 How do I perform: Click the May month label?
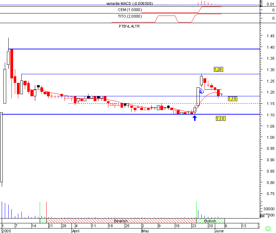[145, 231]
